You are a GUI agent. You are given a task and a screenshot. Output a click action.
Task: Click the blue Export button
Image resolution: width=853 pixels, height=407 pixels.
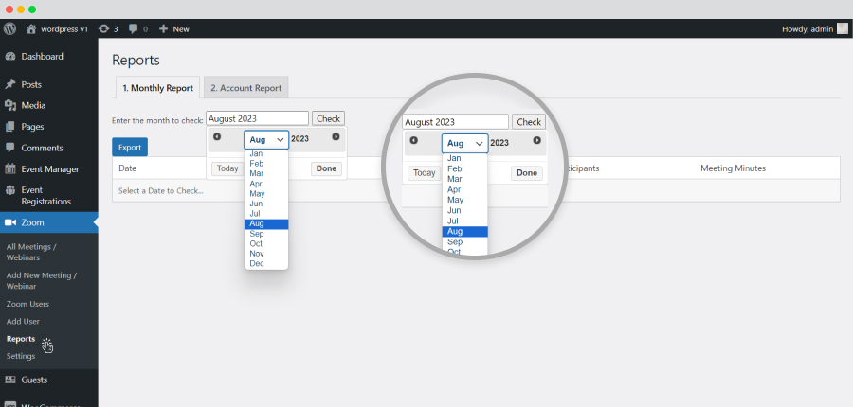point(130,148)
